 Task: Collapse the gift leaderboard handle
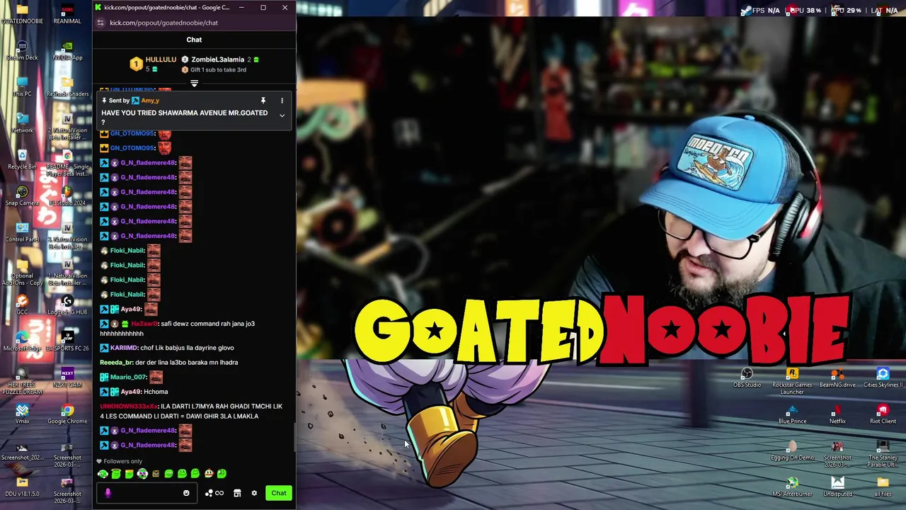pos(194,84)
